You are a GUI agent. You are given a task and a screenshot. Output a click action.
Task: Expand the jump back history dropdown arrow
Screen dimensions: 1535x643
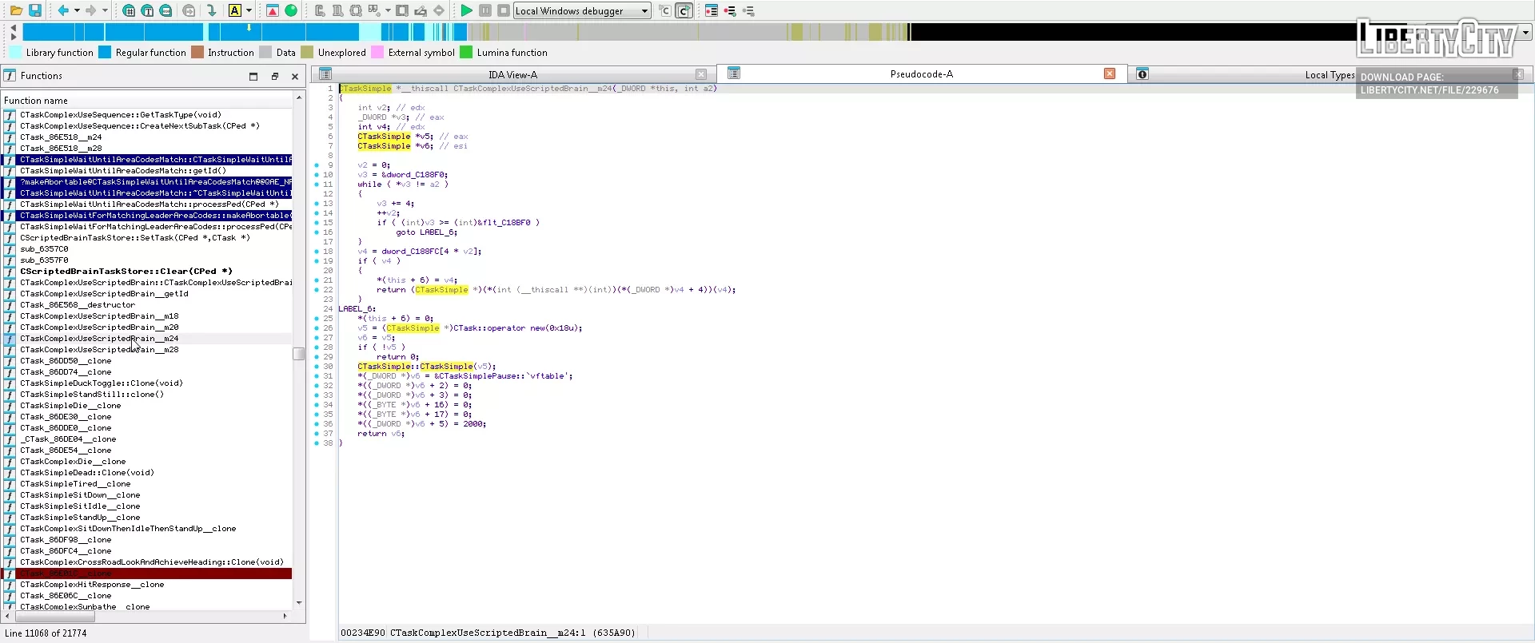click(x=77, y=10)
